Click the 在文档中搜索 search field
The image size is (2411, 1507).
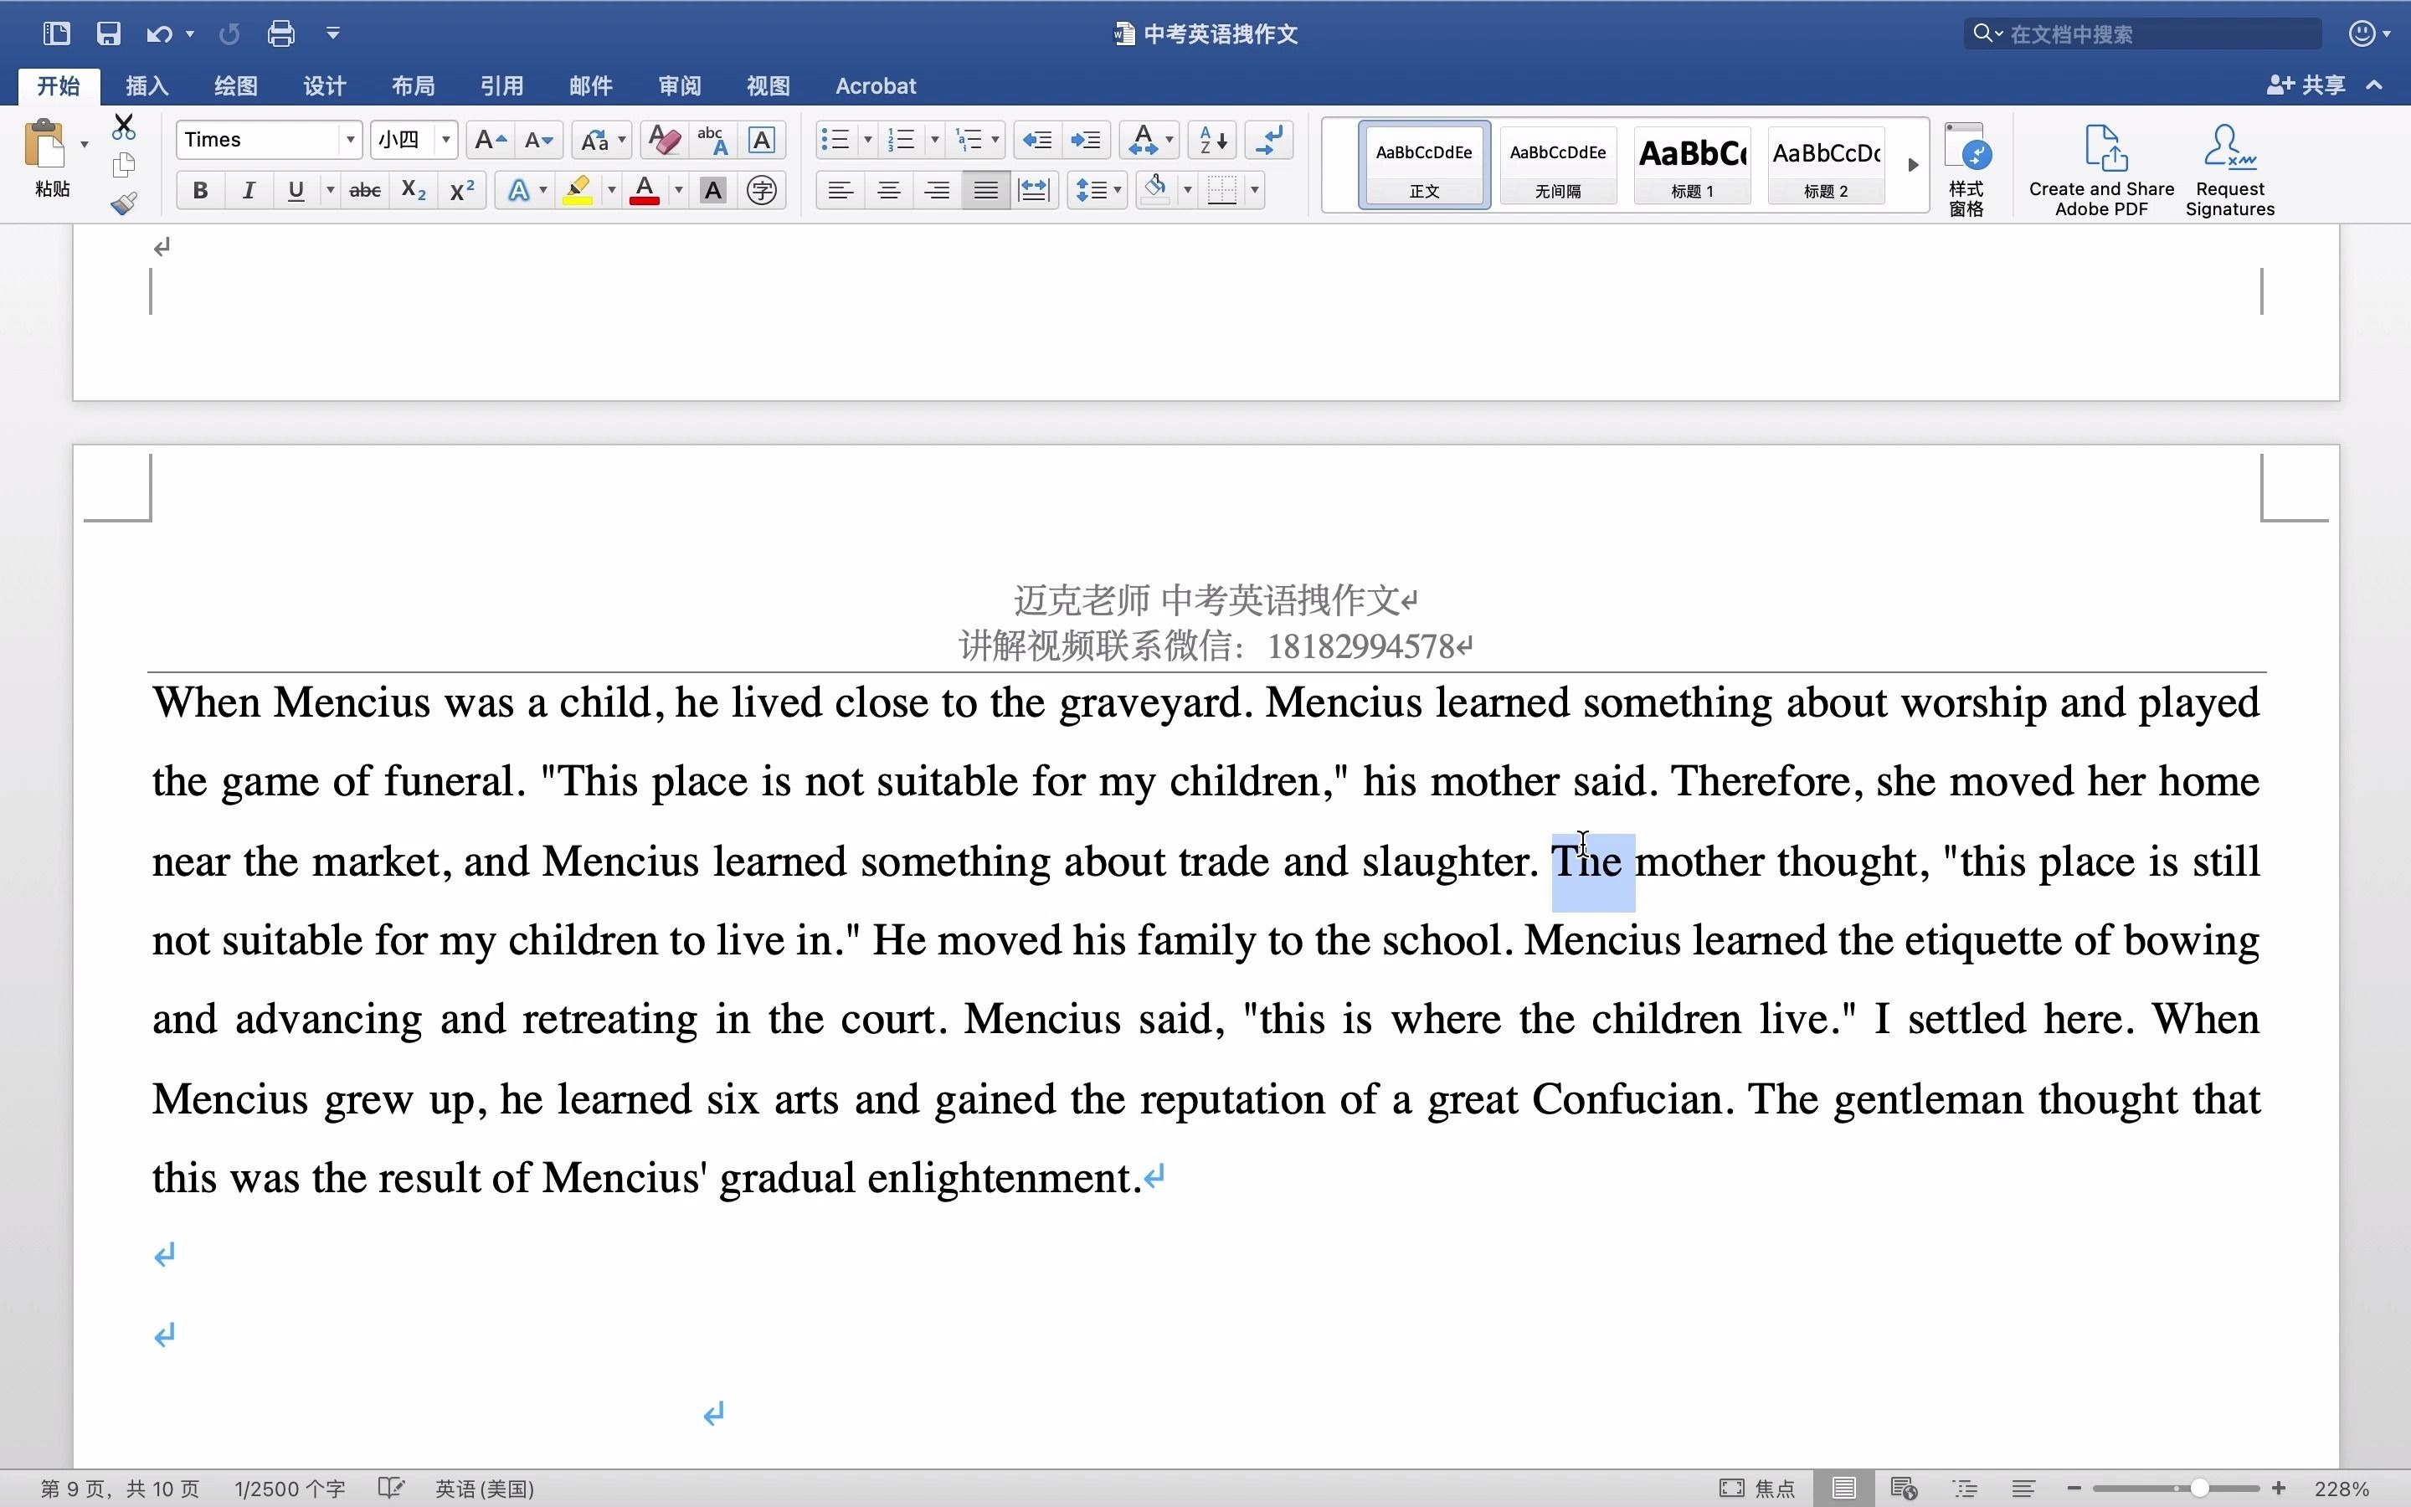tap(2142, 33)
